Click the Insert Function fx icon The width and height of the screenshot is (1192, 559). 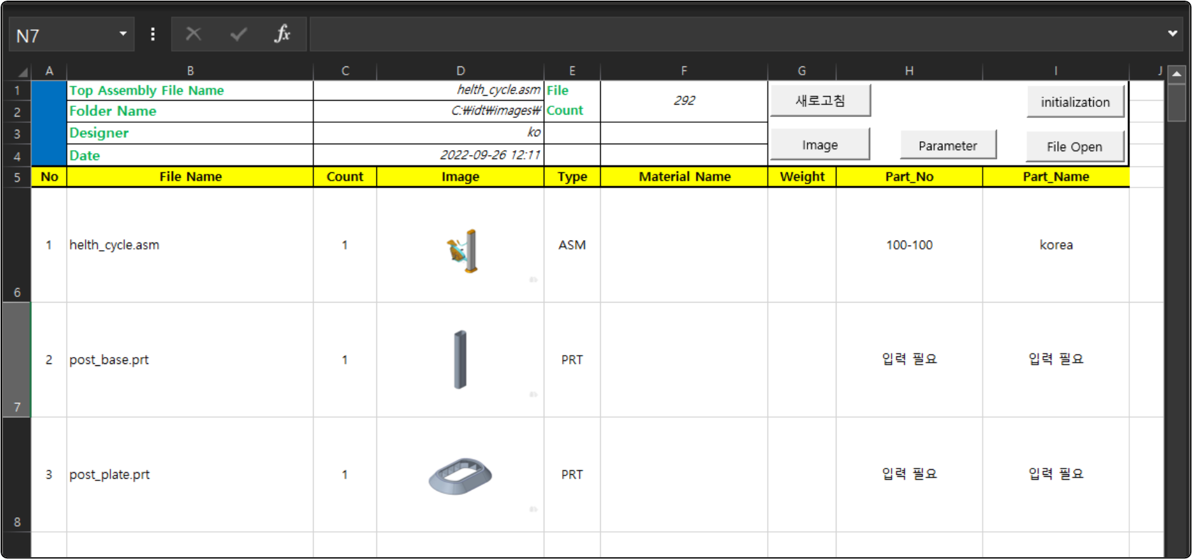282,34
